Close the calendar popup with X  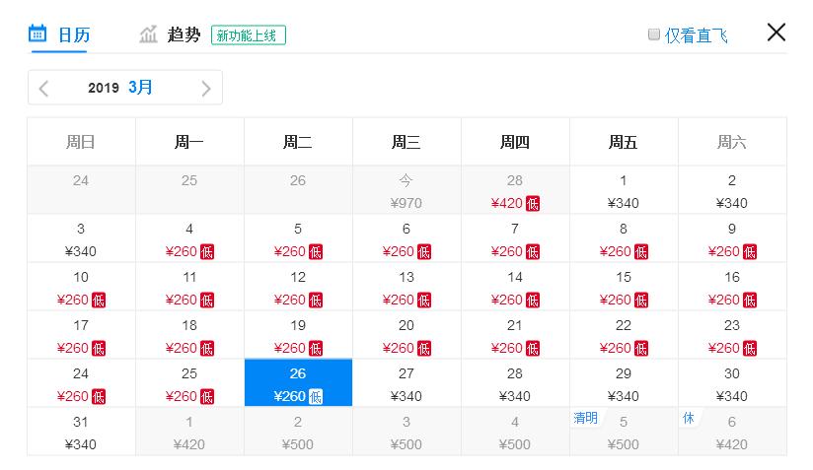point(776,33)
